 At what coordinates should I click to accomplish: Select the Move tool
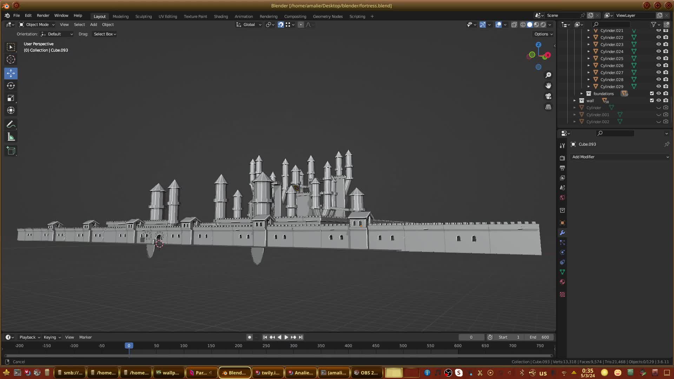[11, 73]
